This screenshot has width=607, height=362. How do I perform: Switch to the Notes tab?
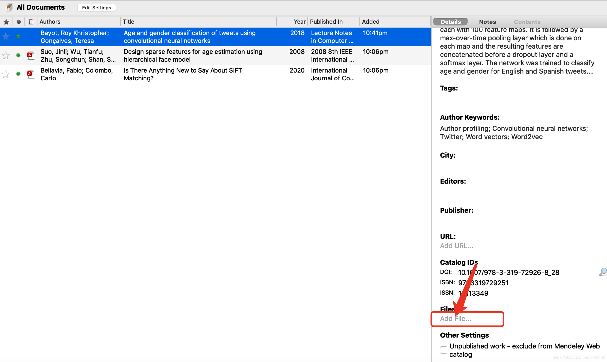[487, 22]
